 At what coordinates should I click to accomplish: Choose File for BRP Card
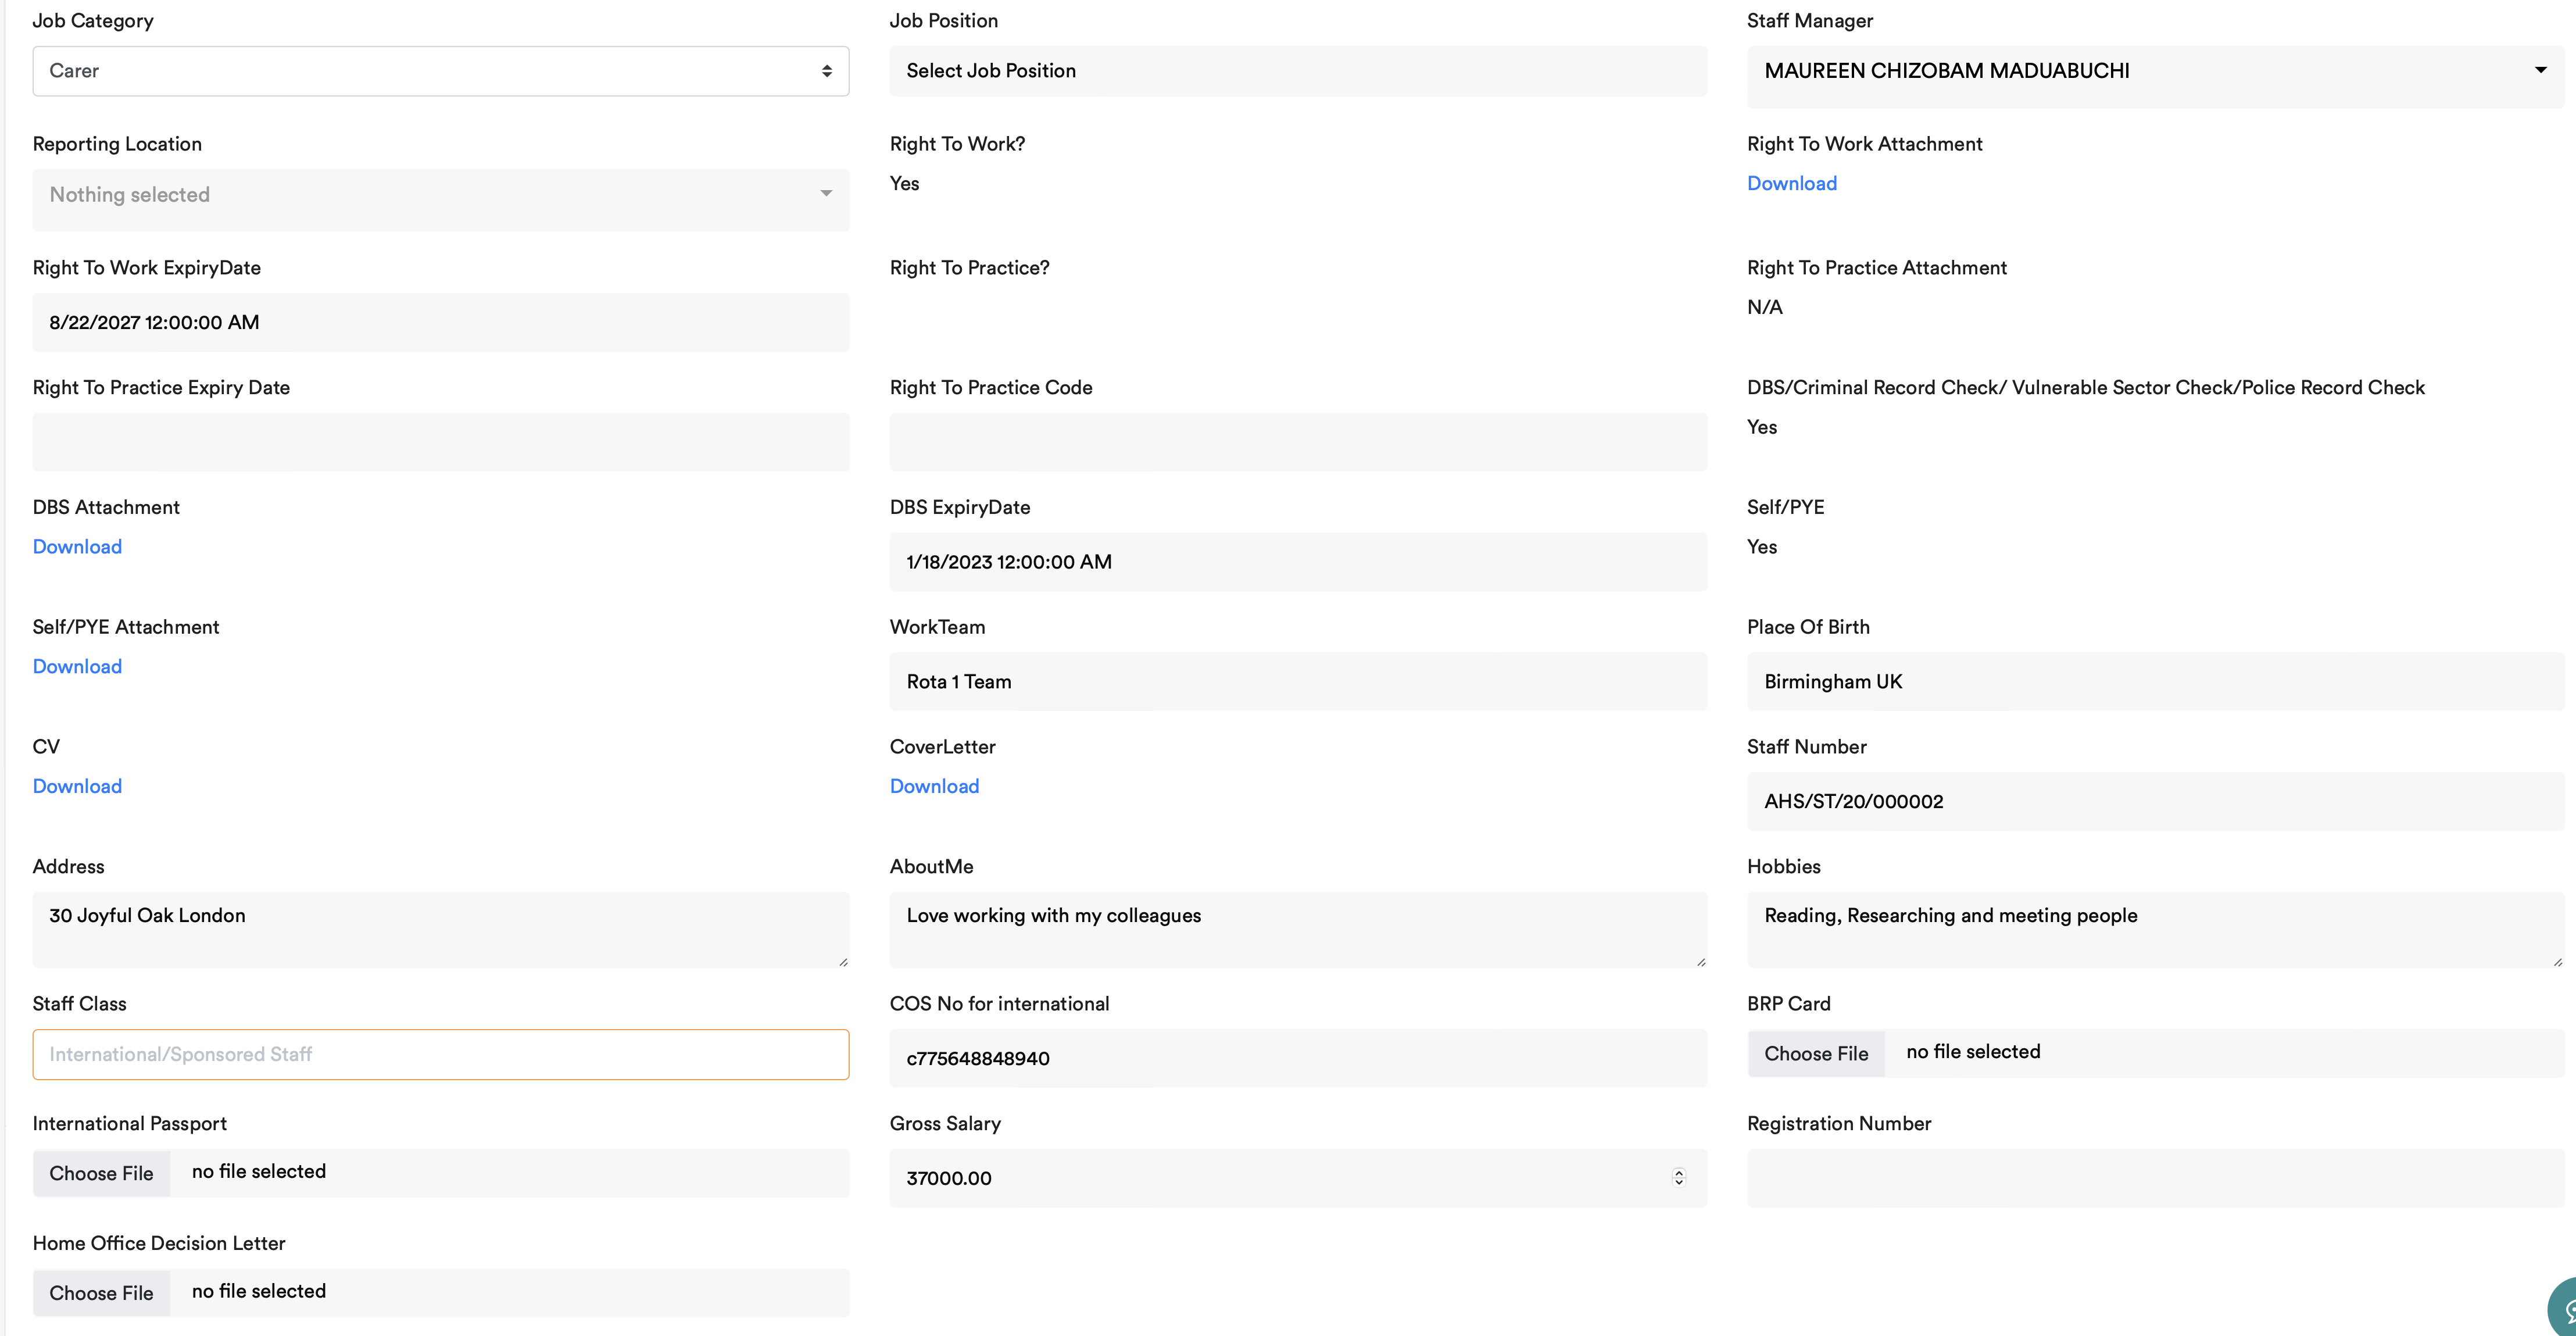click(1815, 1054)
